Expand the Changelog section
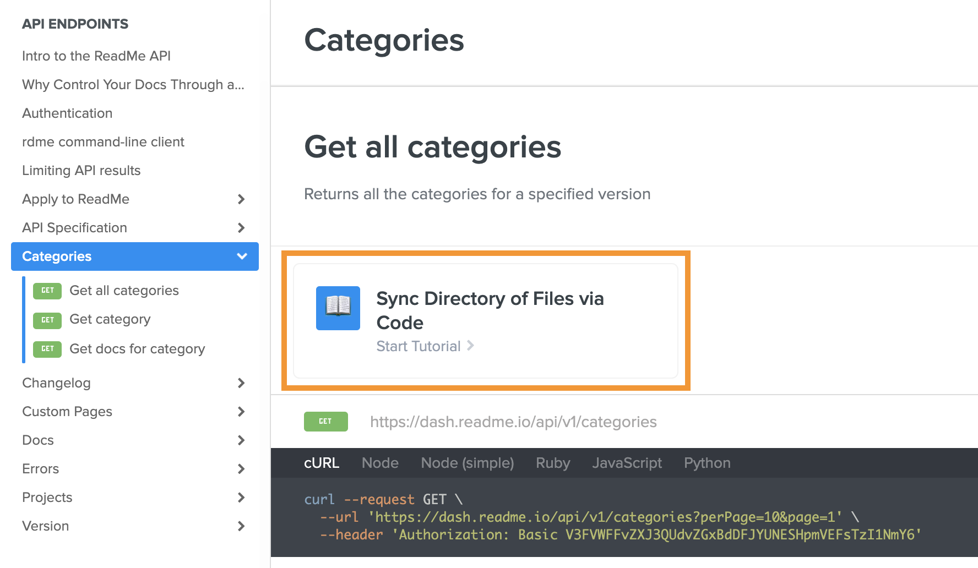Viewport: 978px width, 568px height. pos(241,383)
